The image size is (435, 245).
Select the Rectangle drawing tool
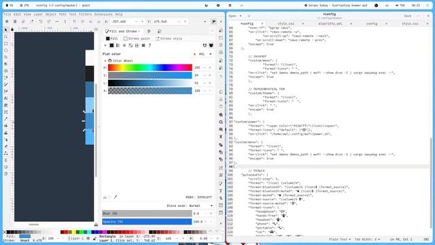point(6,44)
